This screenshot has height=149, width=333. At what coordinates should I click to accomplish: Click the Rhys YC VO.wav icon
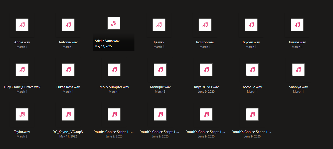(x=206, y=70)
